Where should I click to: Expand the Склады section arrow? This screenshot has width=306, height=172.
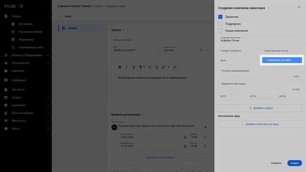coord(48,97)
